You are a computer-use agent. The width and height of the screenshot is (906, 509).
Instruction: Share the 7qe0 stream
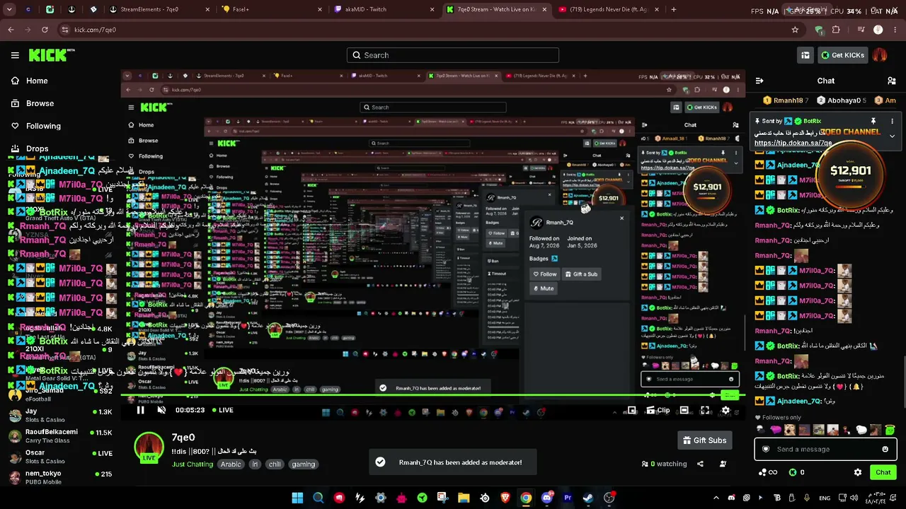click(x=700, y=464)
